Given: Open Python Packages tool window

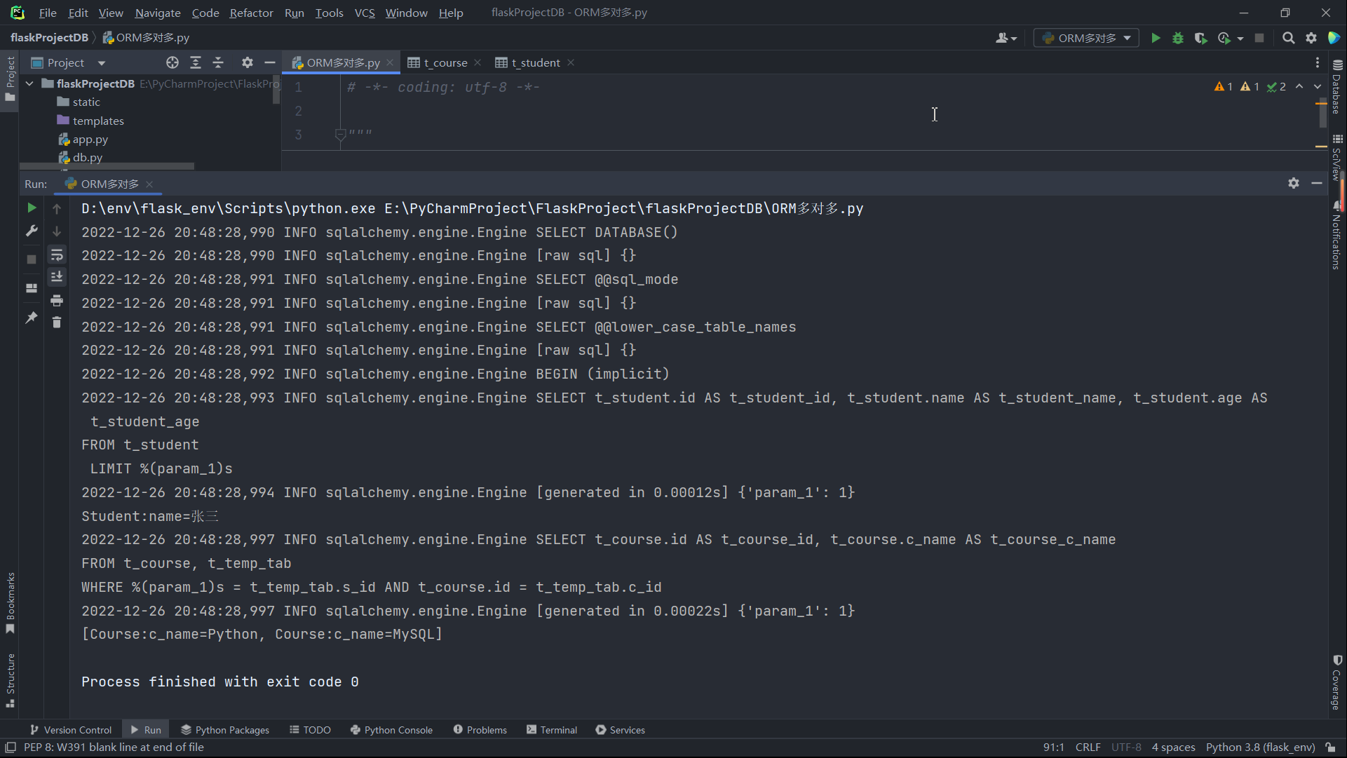Looking at the screenshot, I should tap(225, 730).
